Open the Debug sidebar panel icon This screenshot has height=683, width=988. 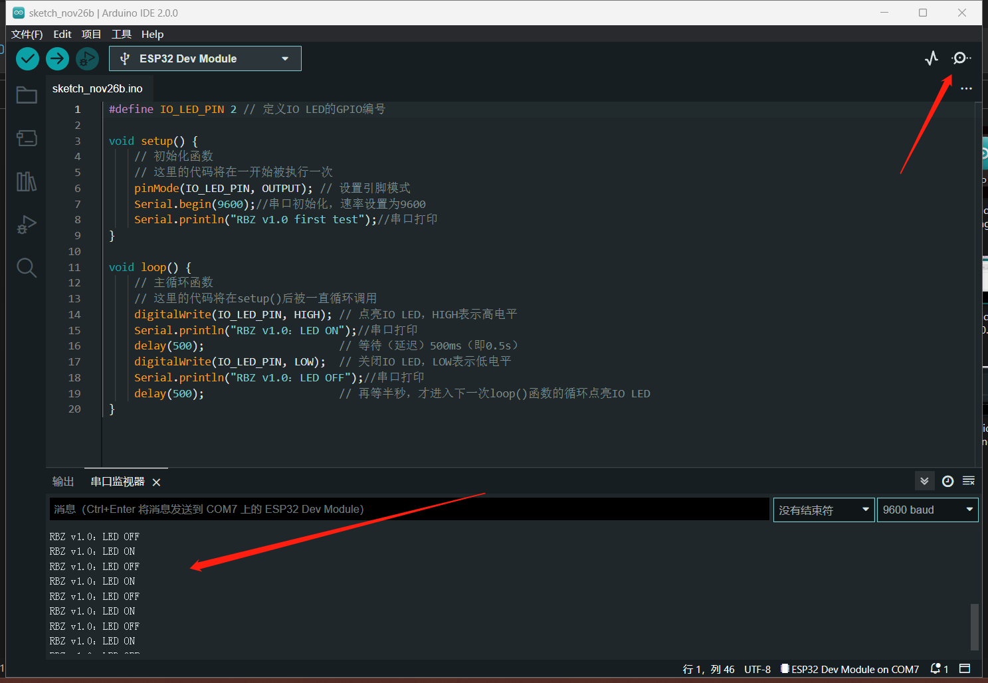click(x=27, y=225)
